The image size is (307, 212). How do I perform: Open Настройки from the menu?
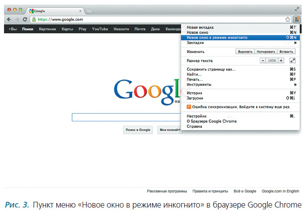pyautogui.click(x=240, y=116)
